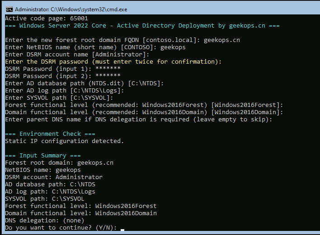Click the 'DSRM Password (input 2)' line
Screen dimensions: 320x235
click(63, 76)
